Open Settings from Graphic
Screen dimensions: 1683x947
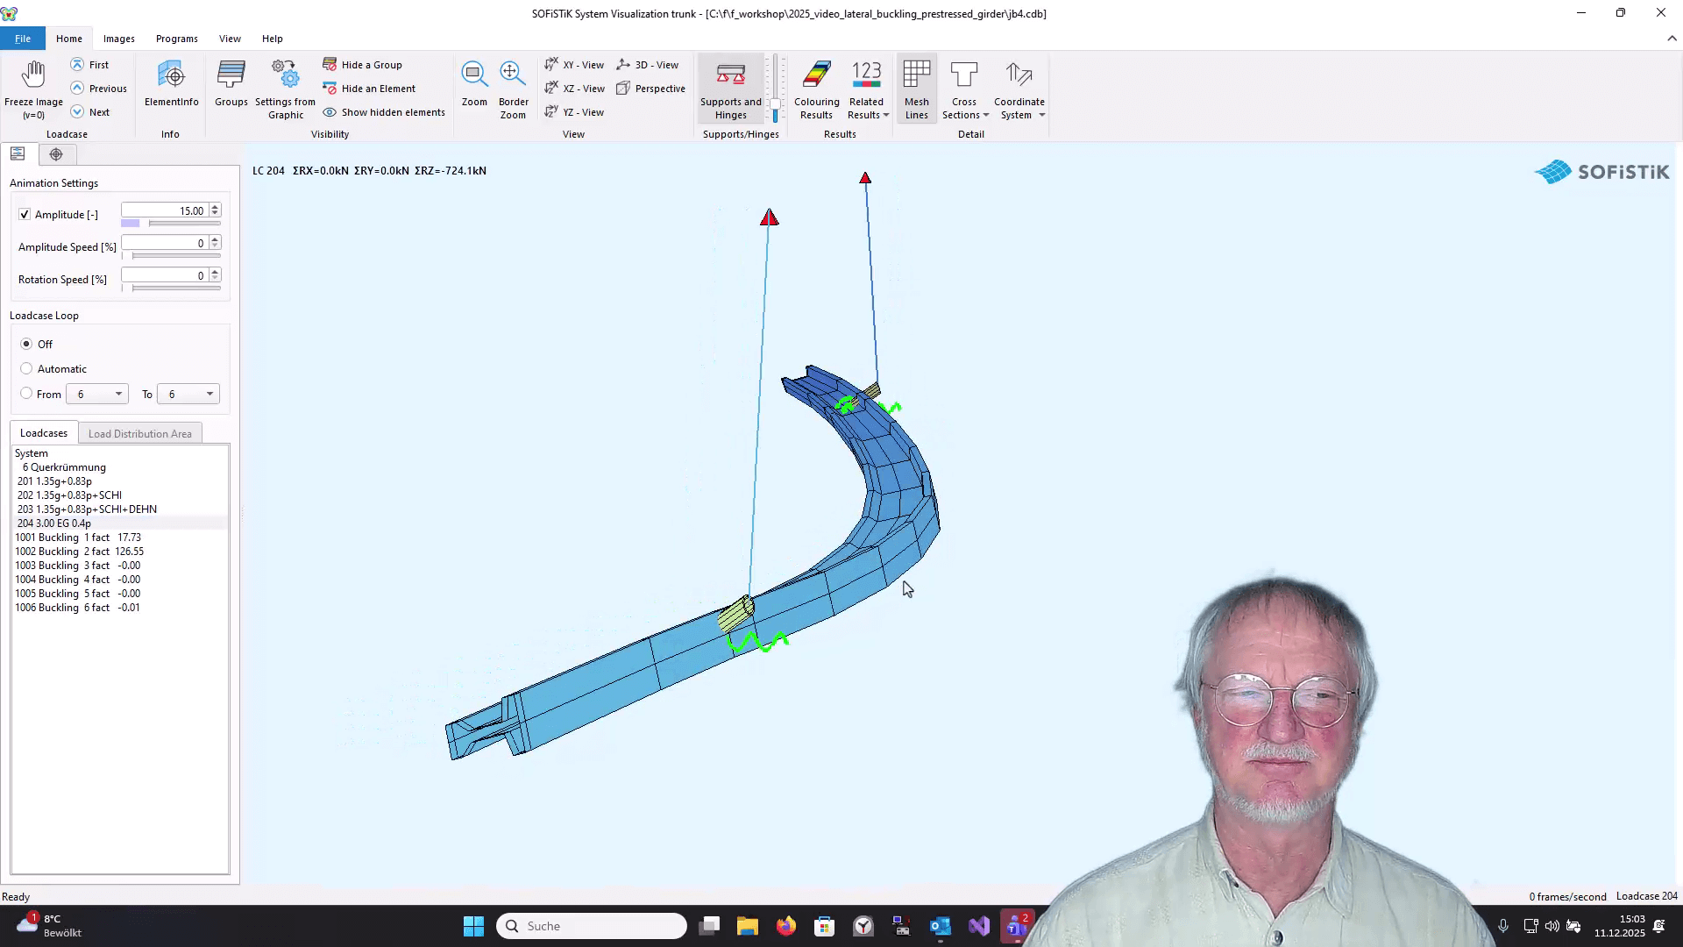point(284,88)
